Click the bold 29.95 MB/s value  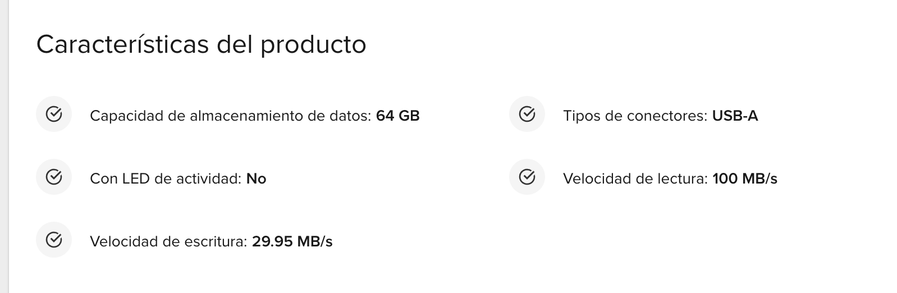[x=292, y=242]
